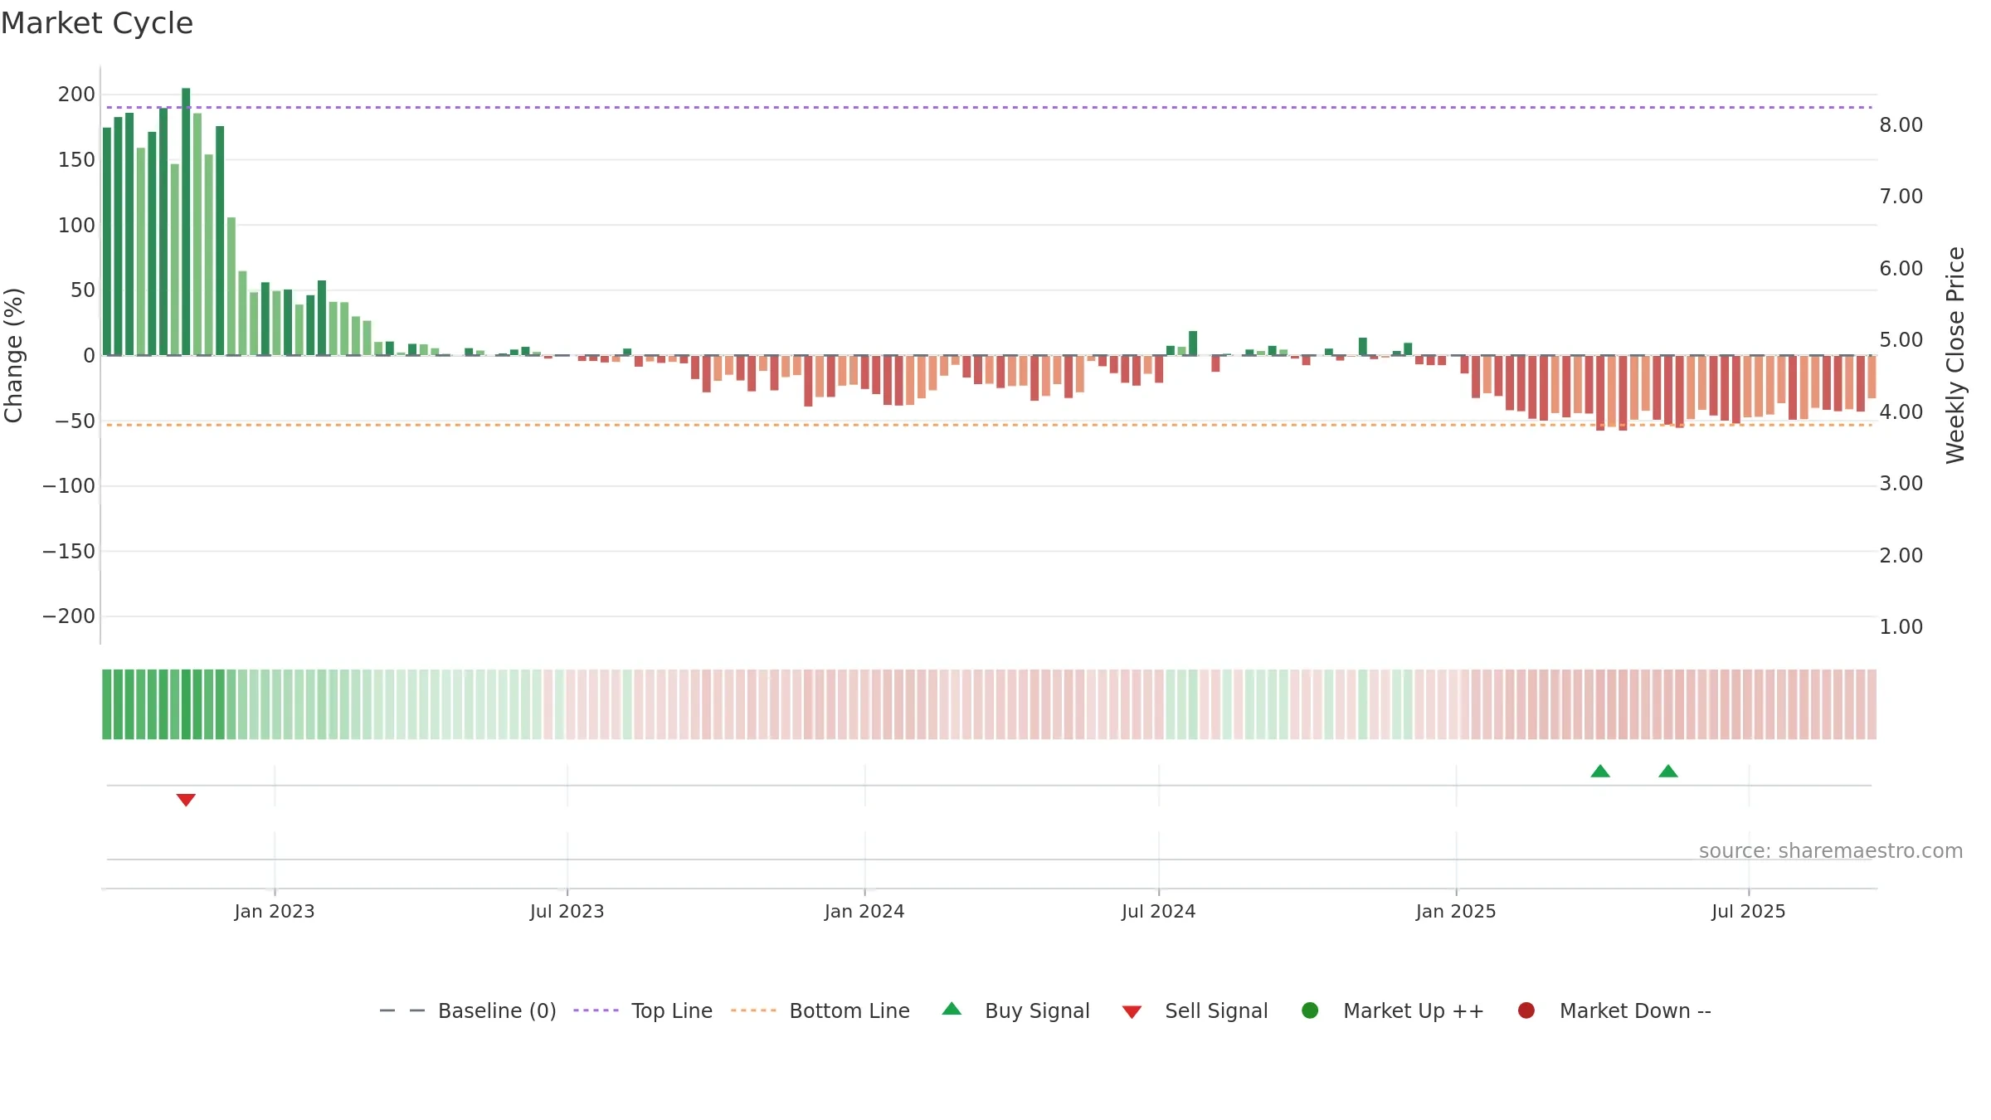Select the red sell signal marker in late 2022
This screenshot has height=1120, width=1991.
coord(186,800)
